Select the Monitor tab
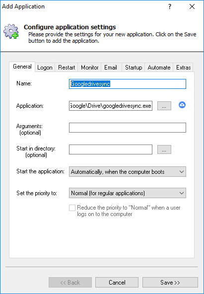Image resolution: width=204 pixels, height=294 pixels. pyautogui.click(x=89, y=68)
